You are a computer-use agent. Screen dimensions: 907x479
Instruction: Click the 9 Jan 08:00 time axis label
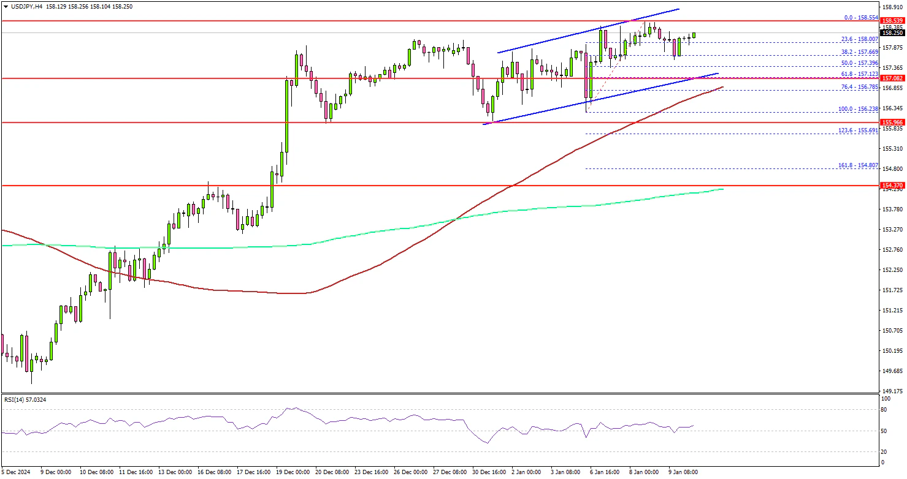(683, 472)
